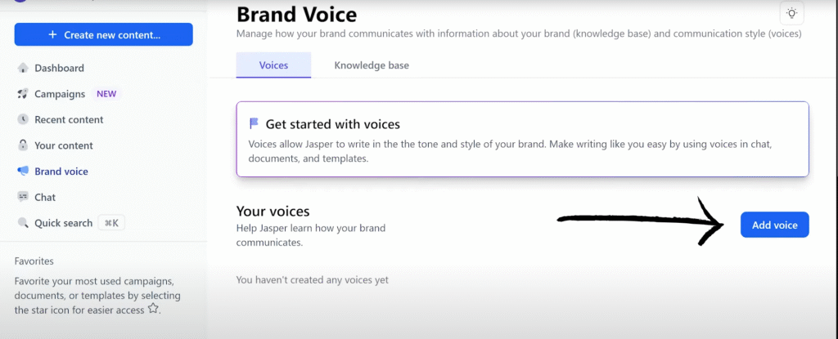Click the Brand Voice page title
The width and height of the screenshot is (838, 339).
pos(296,14)
